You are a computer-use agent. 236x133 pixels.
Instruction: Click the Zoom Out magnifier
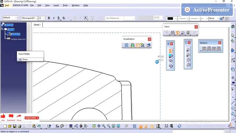pyautogui.click(x=108, y=126)
